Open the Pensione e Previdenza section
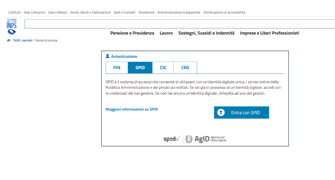 (x=132, y=33)
